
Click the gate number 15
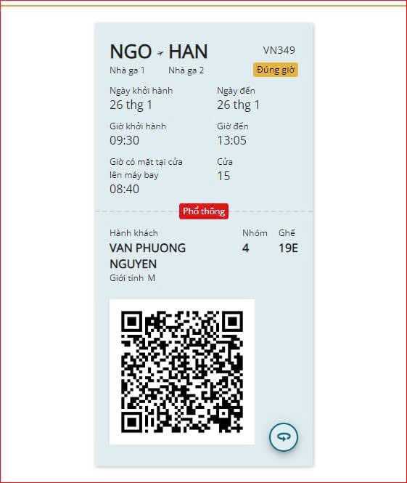223,176
